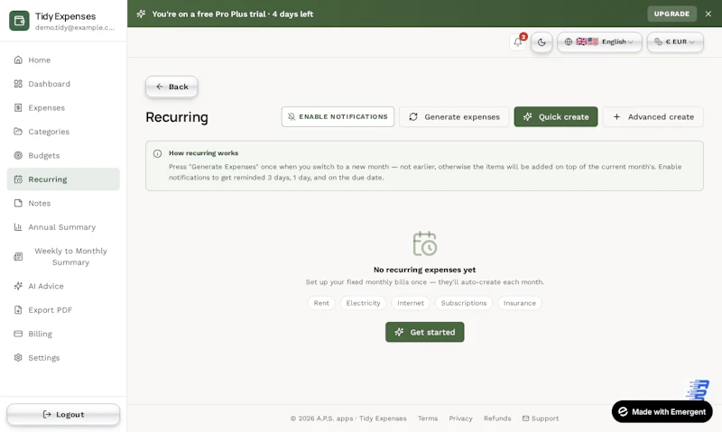Select the Subscriptions suggestion chip
This screenshot has height=432, width=722.
[x=464, y=303]
